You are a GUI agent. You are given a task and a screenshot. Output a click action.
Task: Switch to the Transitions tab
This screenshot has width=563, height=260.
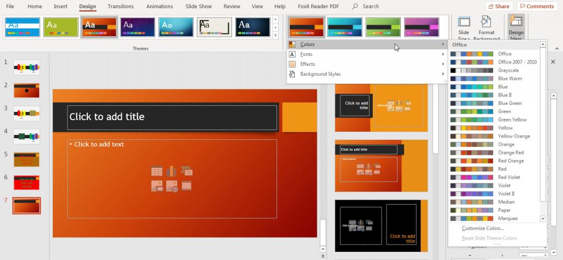click(x=120, y=7)
